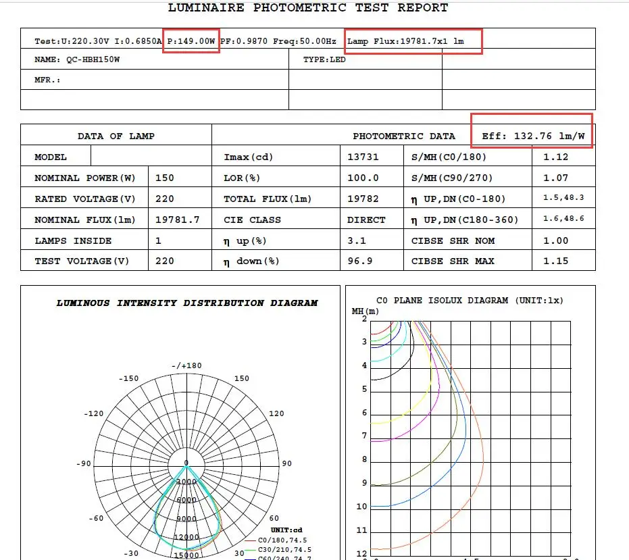Select the value "1.6,48.6"
The height and width of the screenshot is (560, 629).
[x=563, y=218]
